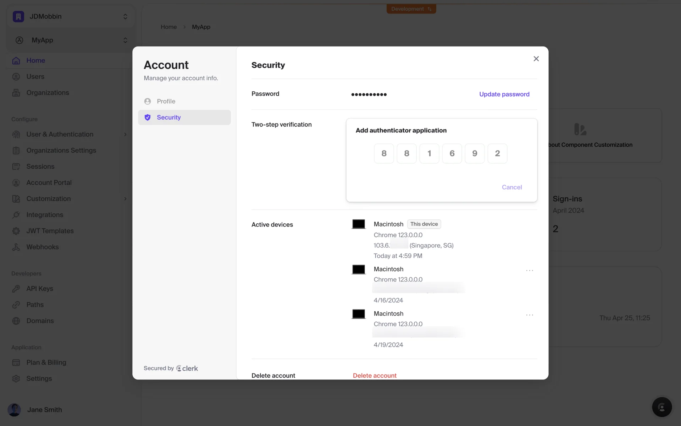Screen dimensions: 681x426
Task: Switch to the Profile tab
Action: pos(166,101)
